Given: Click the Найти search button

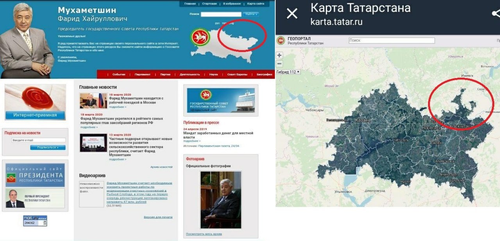Looking at the screenshot, I should 251,14.
